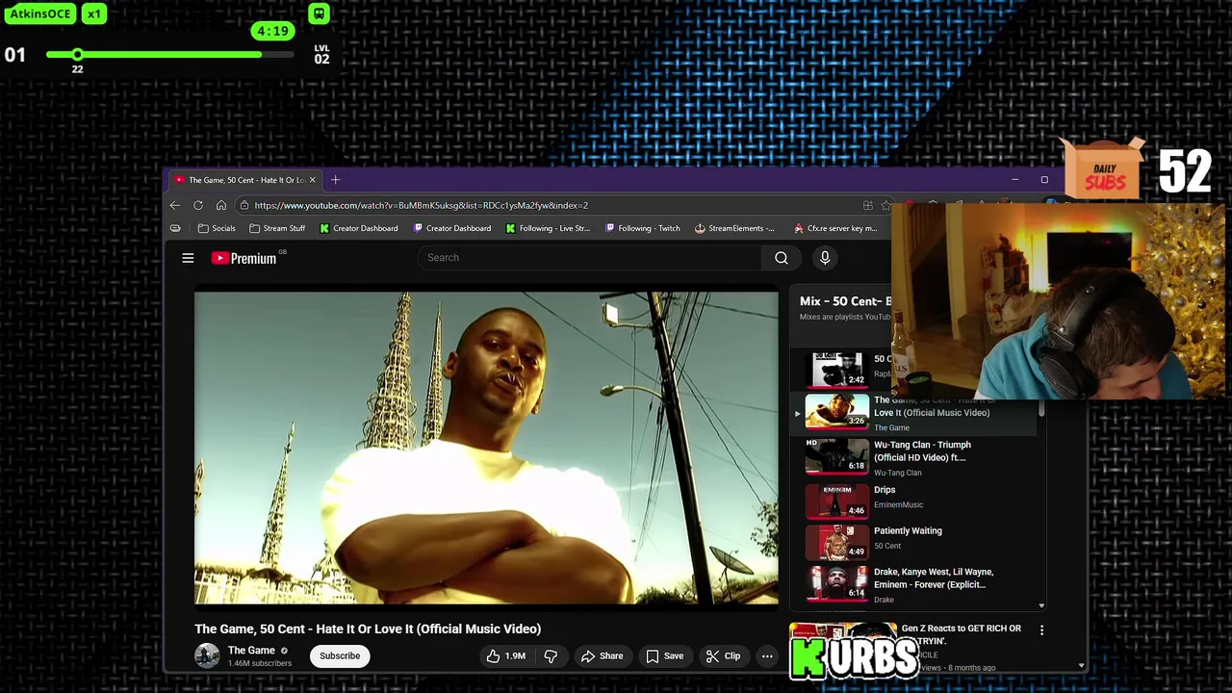Start voice search with the microphone
This screenshot has width=1232, height=693.
click(825, 258)
